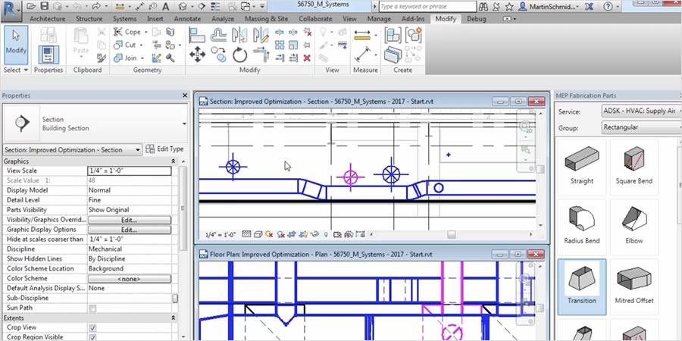Open Default 3D View from Quick Access
Viewport: 682px width, 341px height.
click(x=183, y=7)
